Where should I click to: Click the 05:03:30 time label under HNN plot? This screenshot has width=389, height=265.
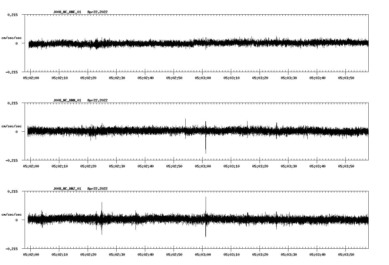289,166
